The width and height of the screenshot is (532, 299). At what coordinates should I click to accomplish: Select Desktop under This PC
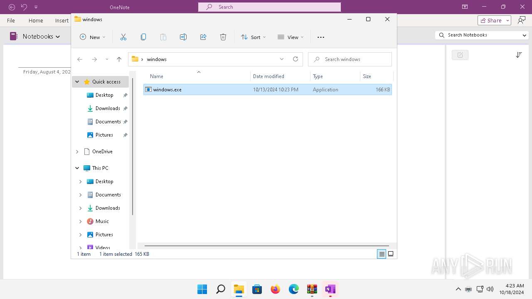tap(104, 181)
